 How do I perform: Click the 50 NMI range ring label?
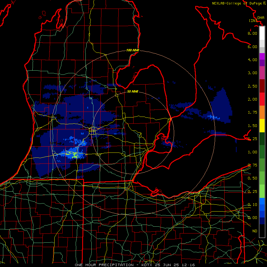point(133,91)
